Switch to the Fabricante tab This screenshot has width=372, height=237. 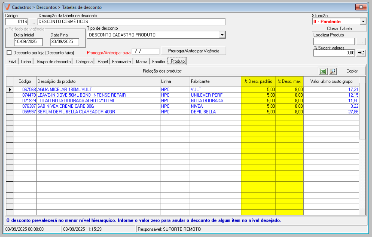tap(121, 62)
